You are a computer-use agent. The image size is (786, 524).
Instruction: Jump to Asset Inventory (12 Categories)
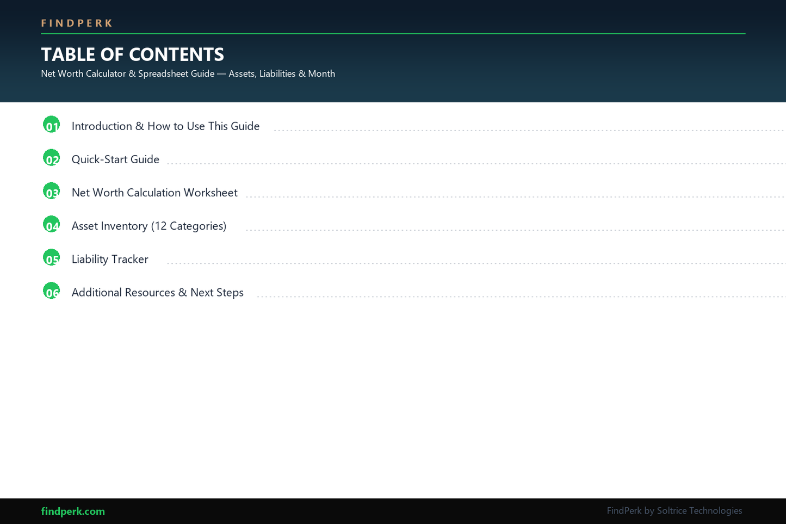click(x=149, y=226)
